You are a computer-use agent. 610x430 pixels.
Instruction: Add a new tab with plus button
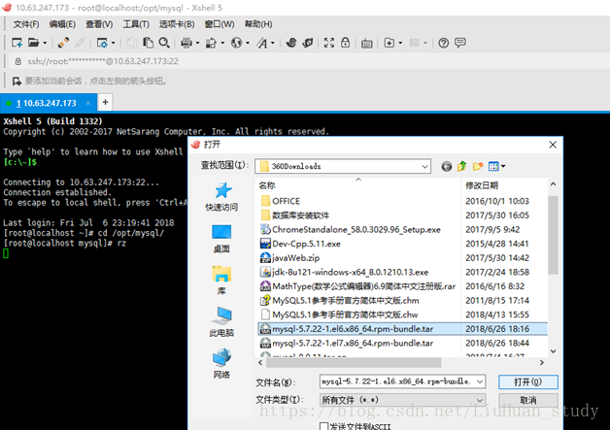(x=105, y=102)
